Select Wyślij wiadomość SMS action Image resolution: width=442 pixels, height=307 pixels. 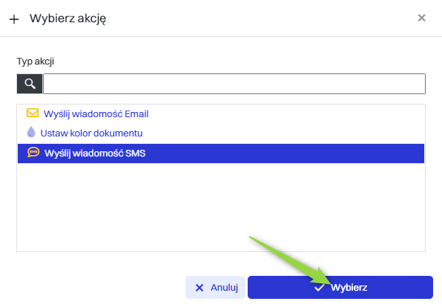point(95,153)
